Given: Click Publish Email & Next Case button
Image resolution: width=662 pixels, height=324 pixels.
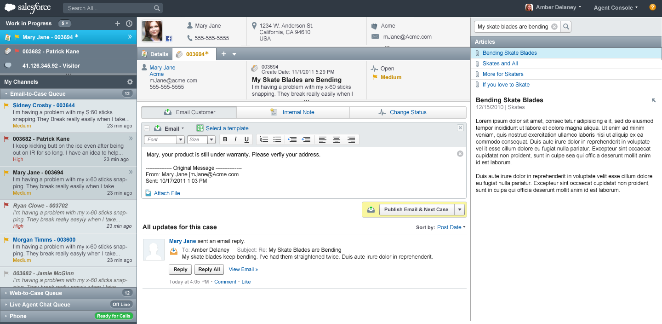Looking at the screenshot, I should (x=416, y=209).
